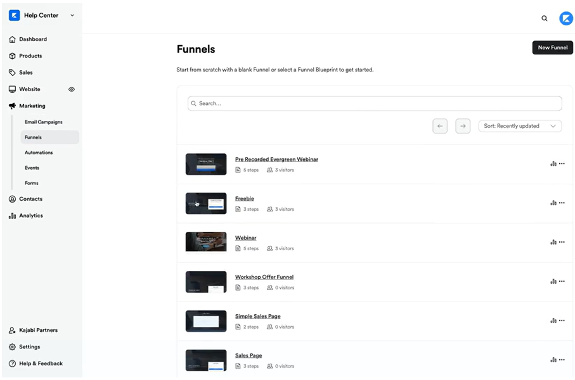The height and width of the screenshot is (380, 575).
Task: Open the Dashboard page
Action: [x=32, y=39]
